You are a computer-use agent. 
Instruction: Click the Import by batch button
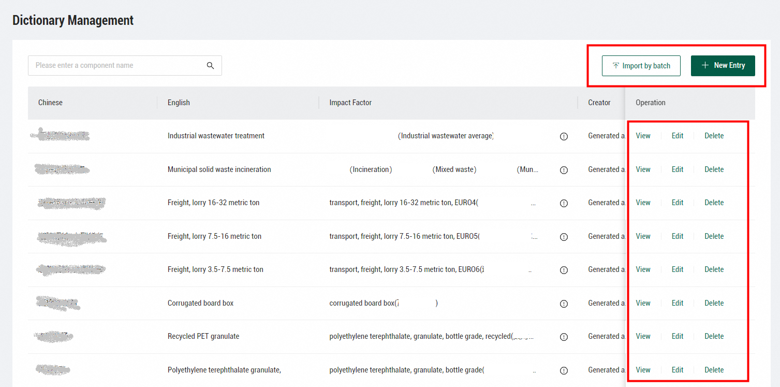click(641, 66)
